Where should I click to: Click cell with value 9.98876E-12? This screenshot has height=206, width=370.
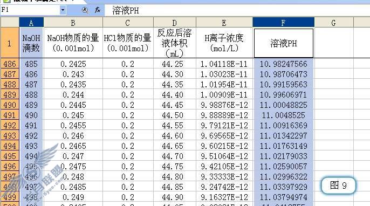224,105
